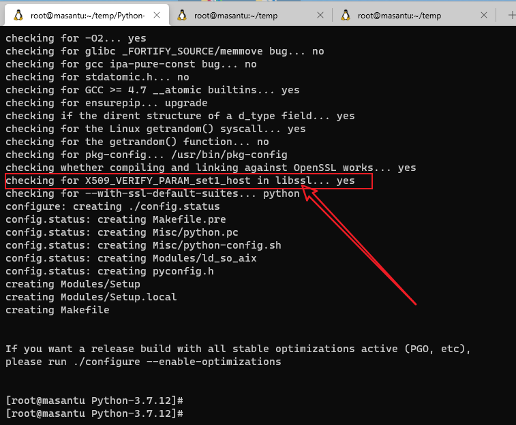Click the 'creating Makefile' line
The height and width of the screenshot is (425, 516).
57,310
